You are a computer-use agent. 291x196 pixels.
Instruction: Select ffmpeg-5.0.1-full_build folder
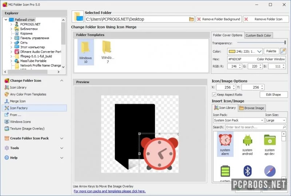point(36,56)
